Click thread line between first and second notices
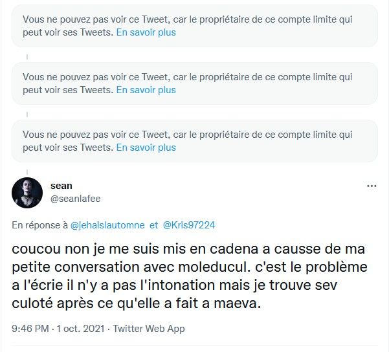Image resolution: width=389 pixels, height=352 pixels. tap(27, 55)
